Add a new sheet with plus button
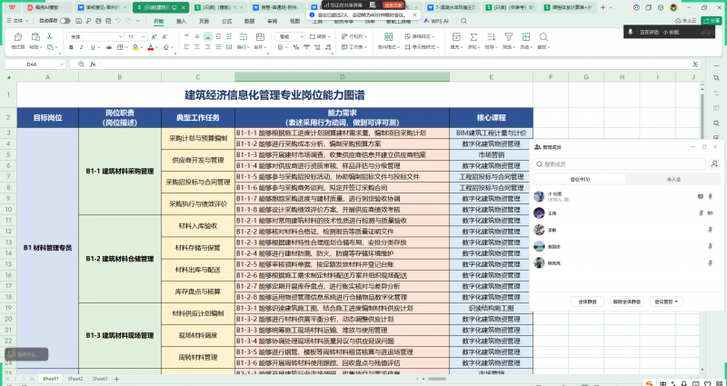 (x=116, y=379)
